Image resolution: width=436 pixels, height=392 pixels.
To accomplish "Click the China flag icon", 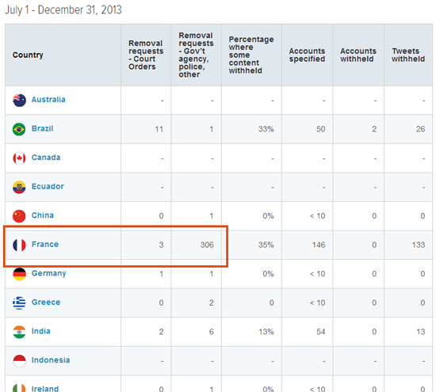I will click(19, 216).
